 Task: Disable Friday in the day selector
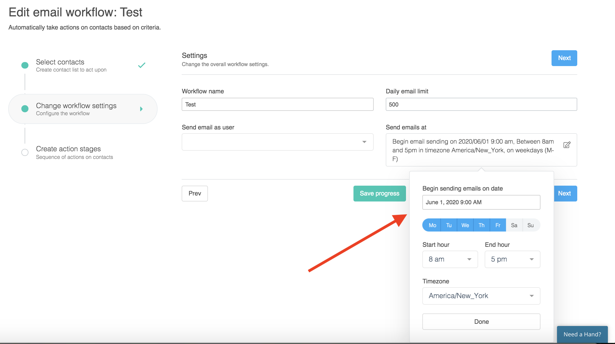click(498, 225)
